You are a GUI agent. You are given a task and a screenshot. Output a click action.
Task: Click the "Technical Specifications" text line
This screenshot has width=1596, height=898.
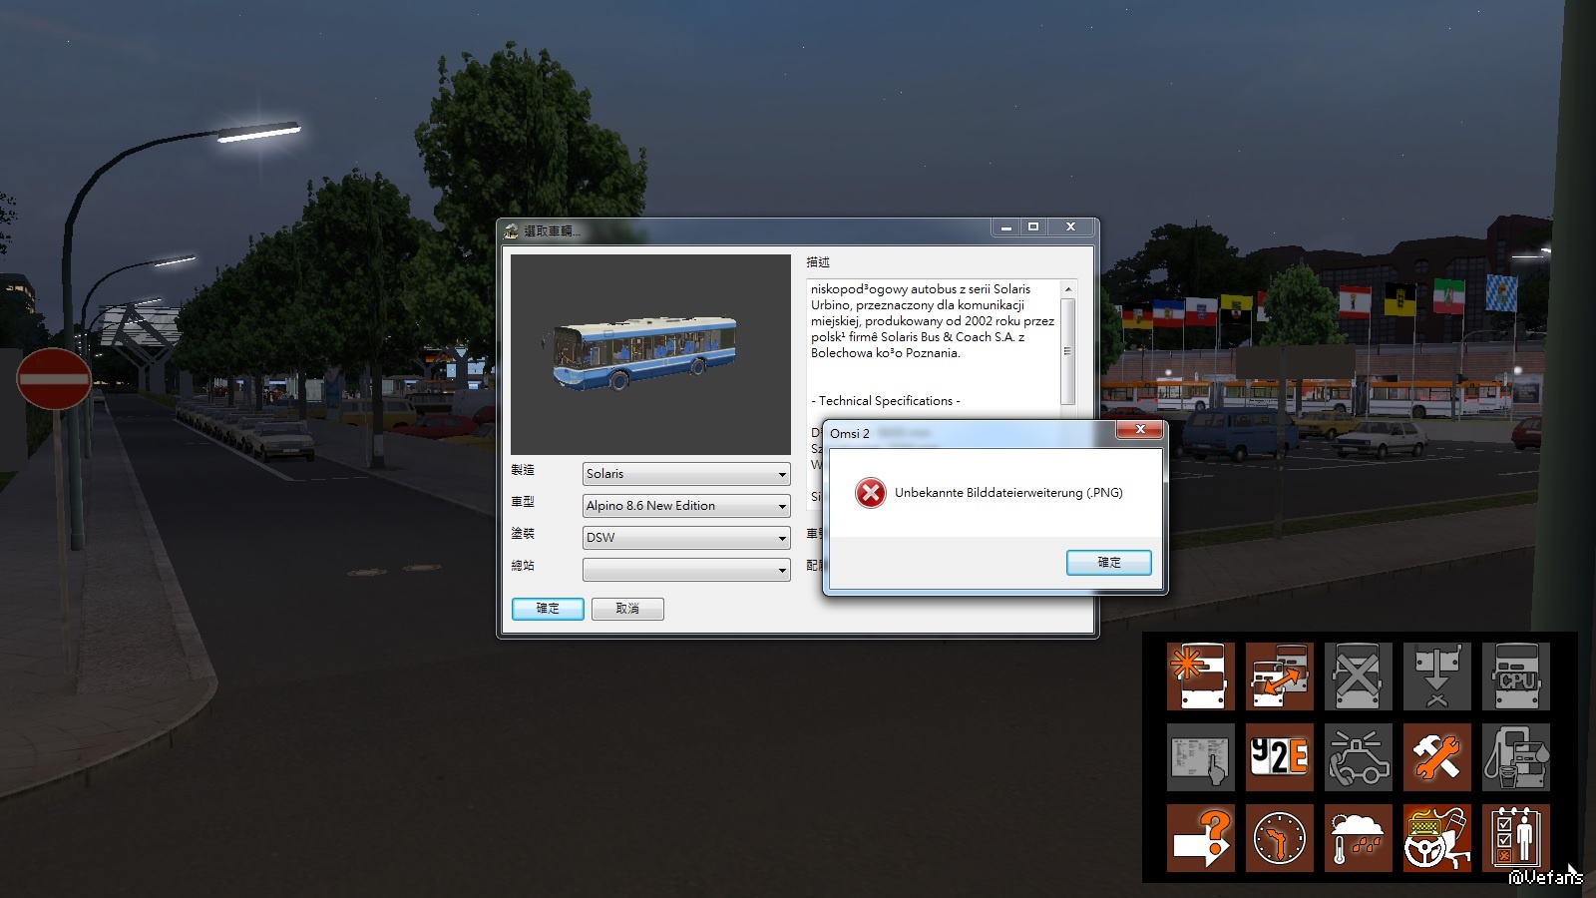[x=886, y=401]
